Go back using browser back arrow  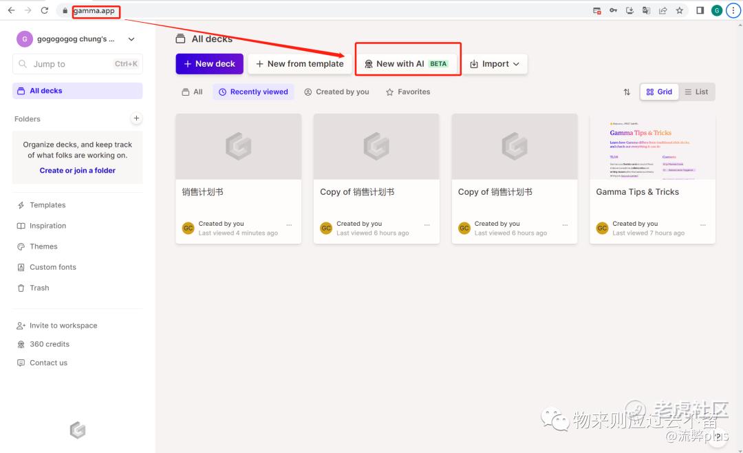[12, 10]
